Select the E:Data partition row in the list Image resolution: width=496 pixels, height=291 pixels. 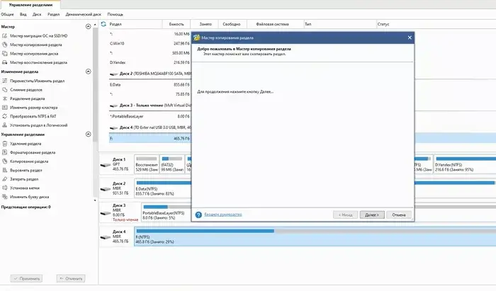[150, 85]
